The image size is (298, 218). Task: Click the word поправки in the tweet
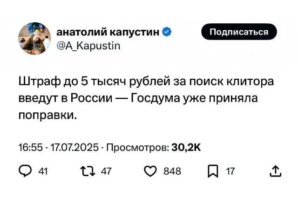point(47,115)
